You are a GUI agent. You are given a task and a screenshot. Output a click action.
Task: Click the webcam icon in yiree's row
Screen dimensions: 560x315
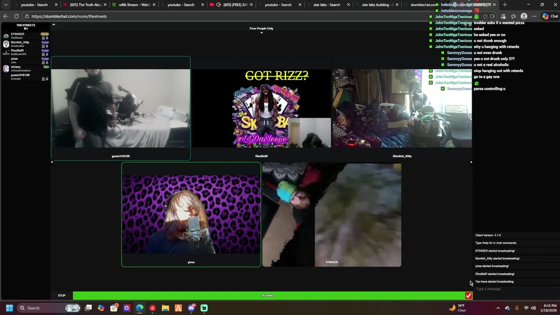[43, 62]
